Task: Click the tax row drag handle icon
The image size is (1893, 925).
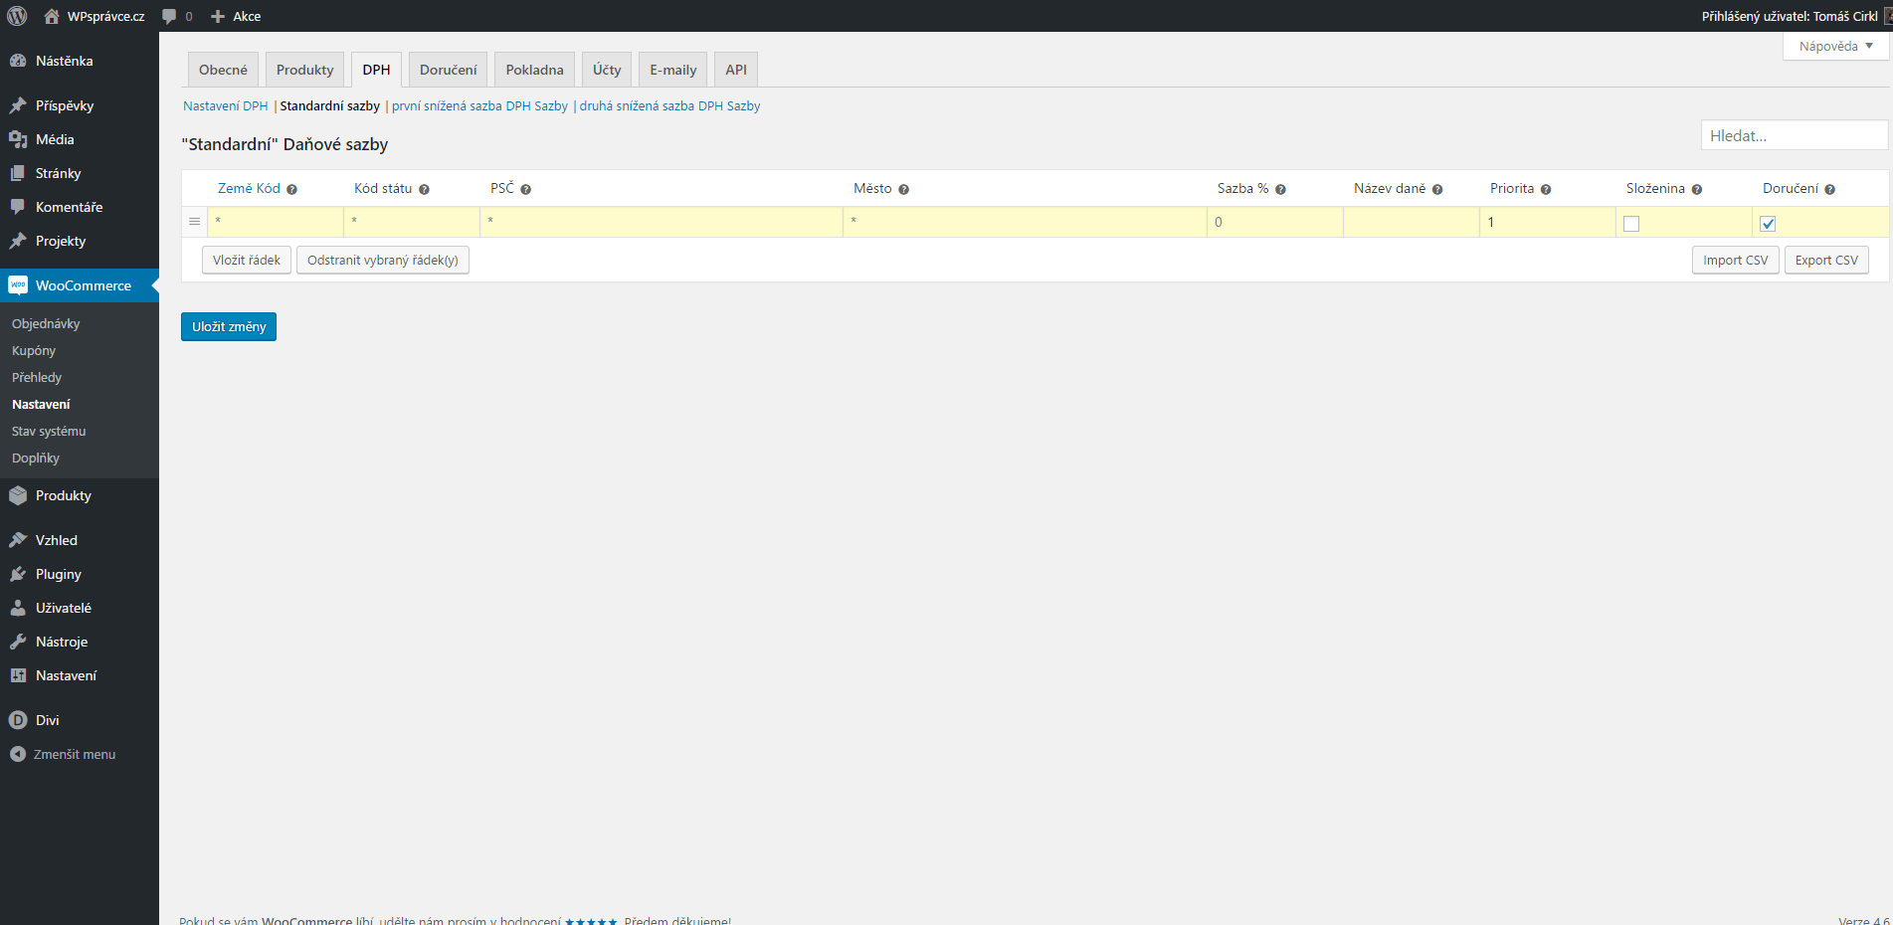Action: pos(194,222)
